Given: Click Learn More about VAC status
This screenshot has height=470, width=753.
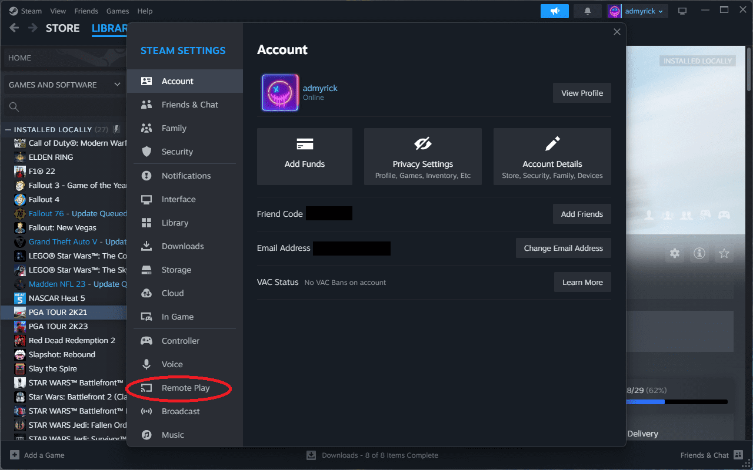Looking at the screenshot, I should pos(582,282).
